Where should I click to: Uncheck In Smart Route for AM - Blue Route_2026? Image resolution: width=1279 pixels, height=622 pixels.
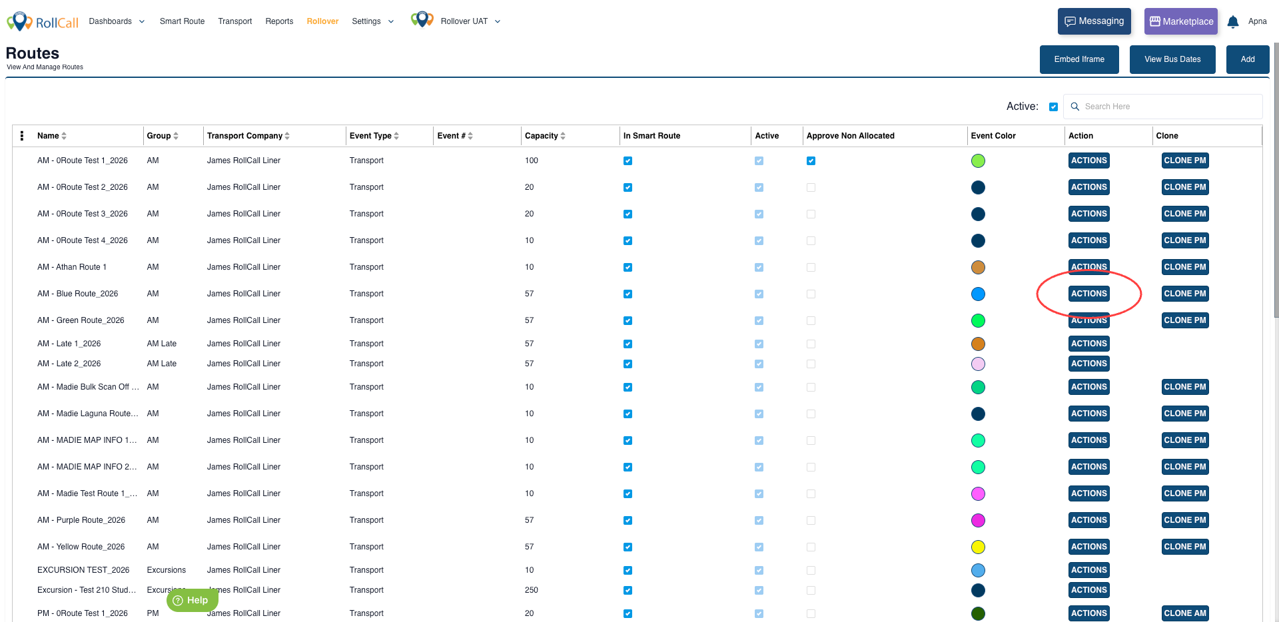[628, 294]
